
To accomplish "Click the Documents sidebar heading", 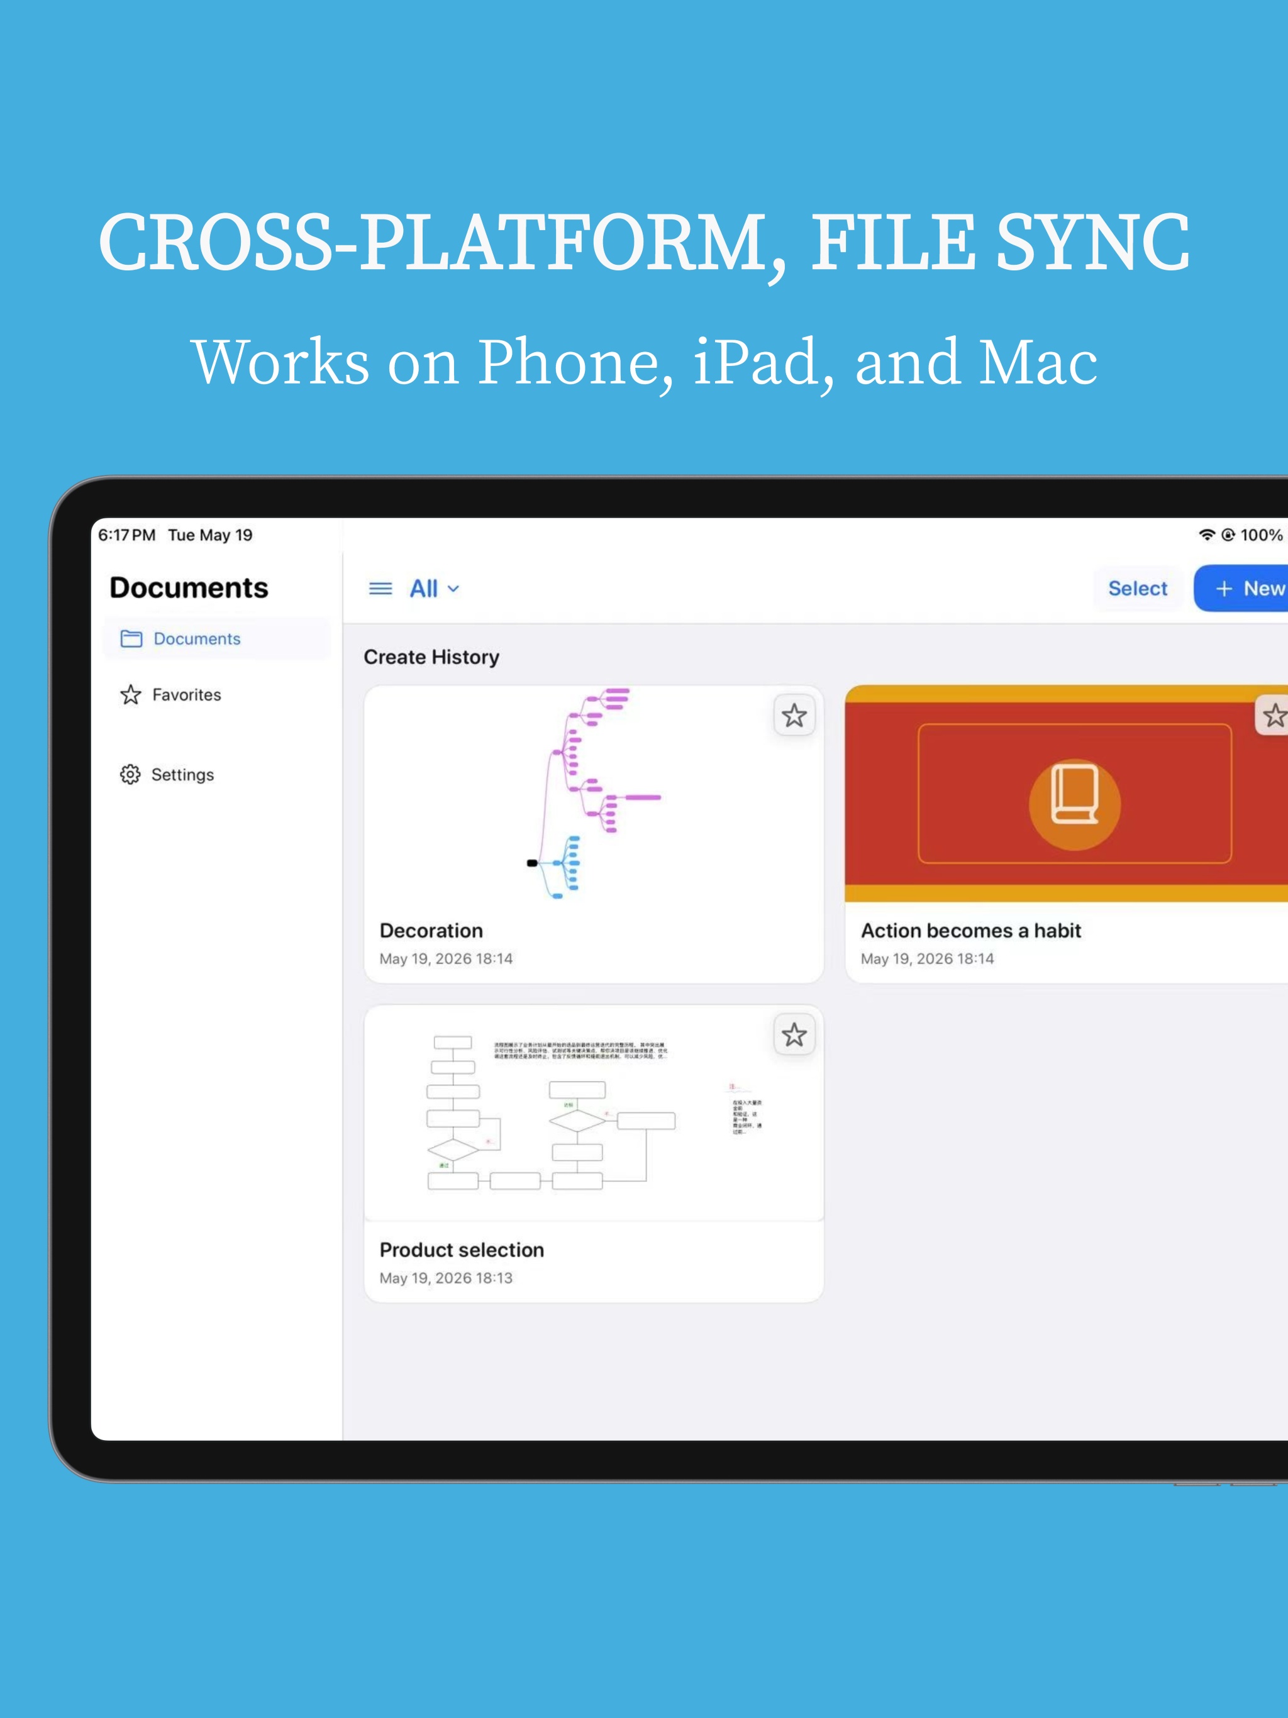I will click(x=189, y=587).
